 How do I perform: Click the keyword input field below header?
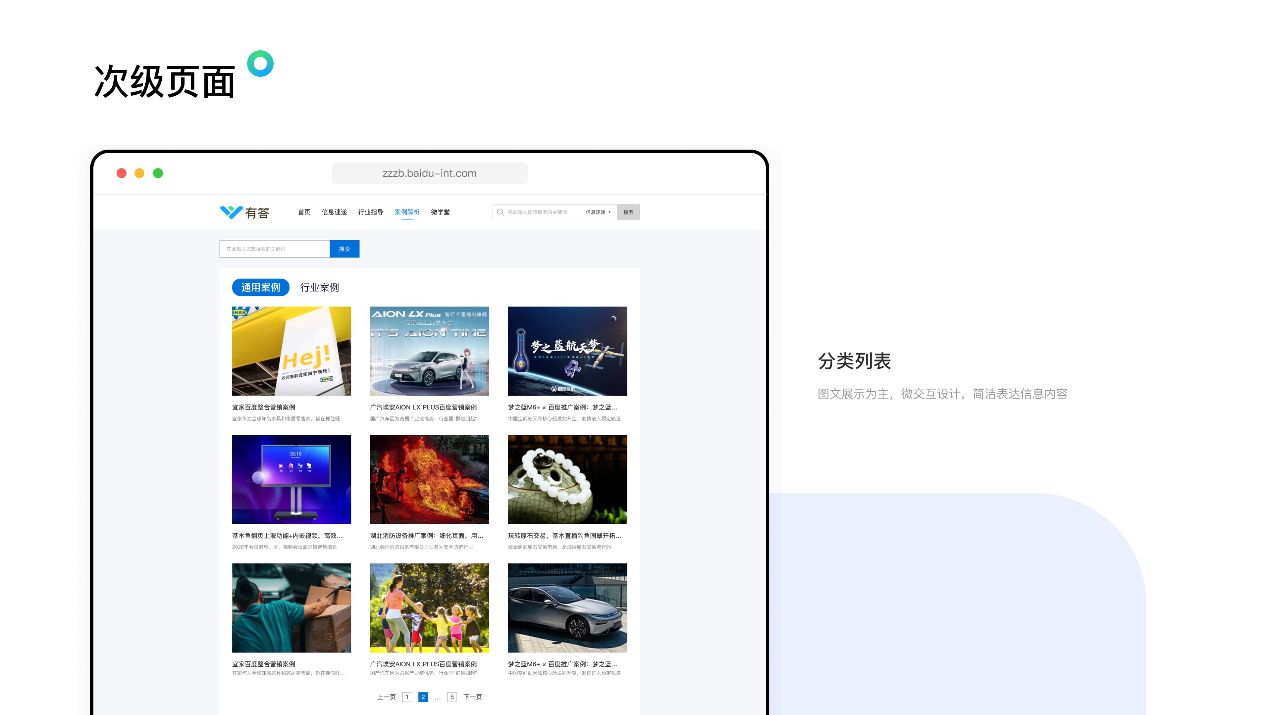[x=275, y=249]
